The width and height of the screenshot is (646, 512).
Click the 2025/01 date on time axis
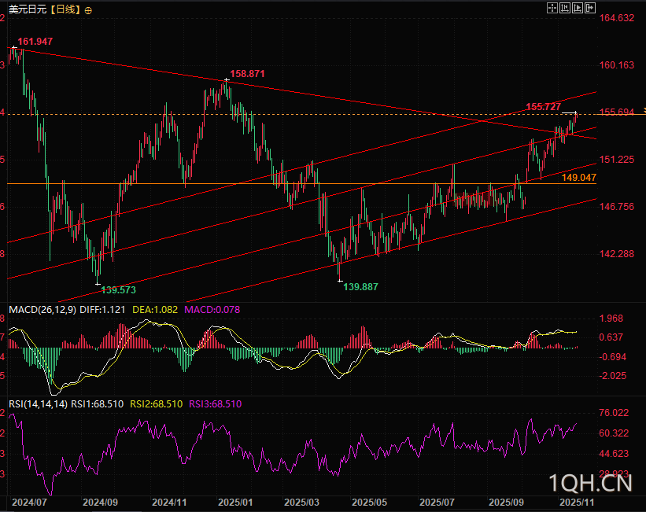click(236, 501)
